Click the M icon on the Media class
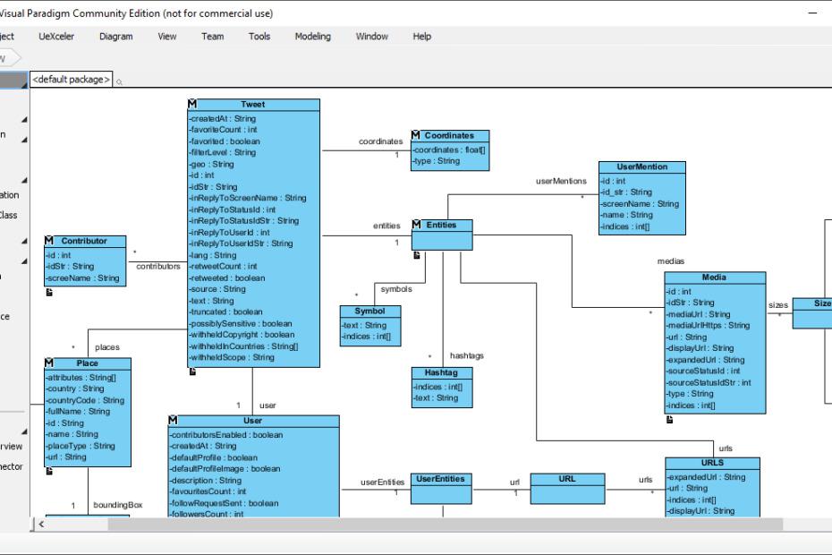The image size is (832, 555). click(669, 277)
